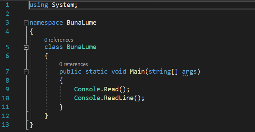Click the System identifier in the using statement
255x132 pixels.
[x=63, y=5]
